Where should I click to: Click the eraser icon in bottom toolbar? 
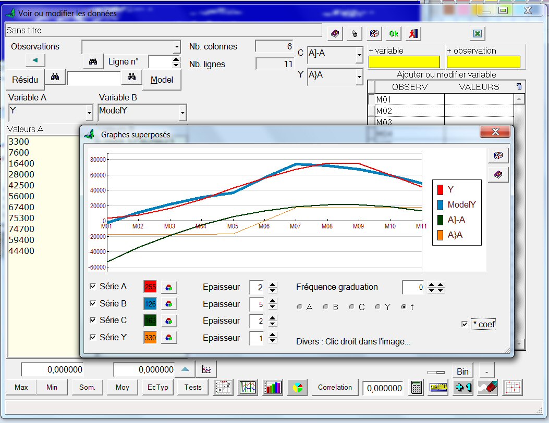(x=487, y=388)
